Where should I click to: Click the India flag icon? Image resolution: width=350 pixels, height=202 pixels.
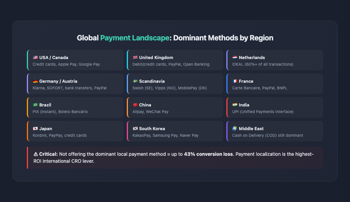[235, 105]
